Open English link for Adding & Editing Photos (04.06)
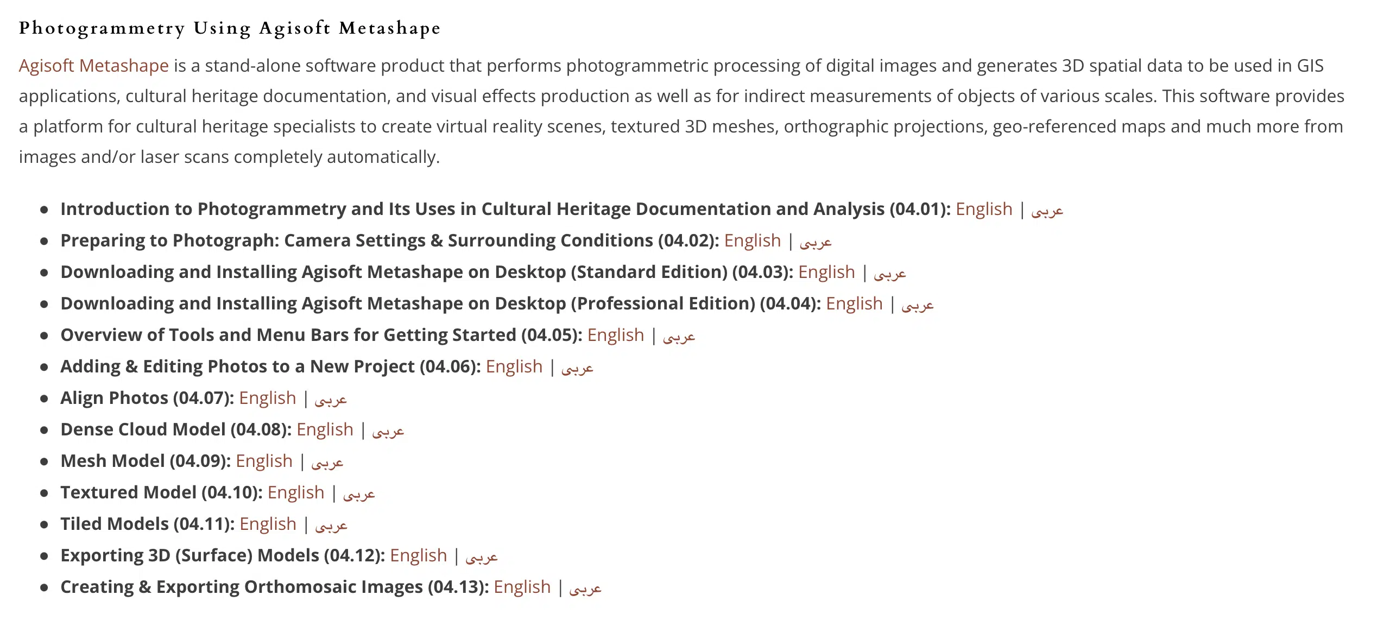This screenshot has height=620, width=1390. click(514, 367)
